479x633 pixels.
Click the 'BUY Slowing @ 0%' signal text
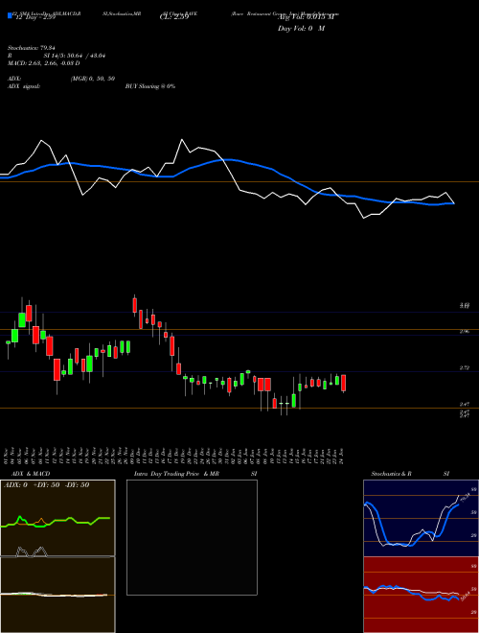(150, 86)
